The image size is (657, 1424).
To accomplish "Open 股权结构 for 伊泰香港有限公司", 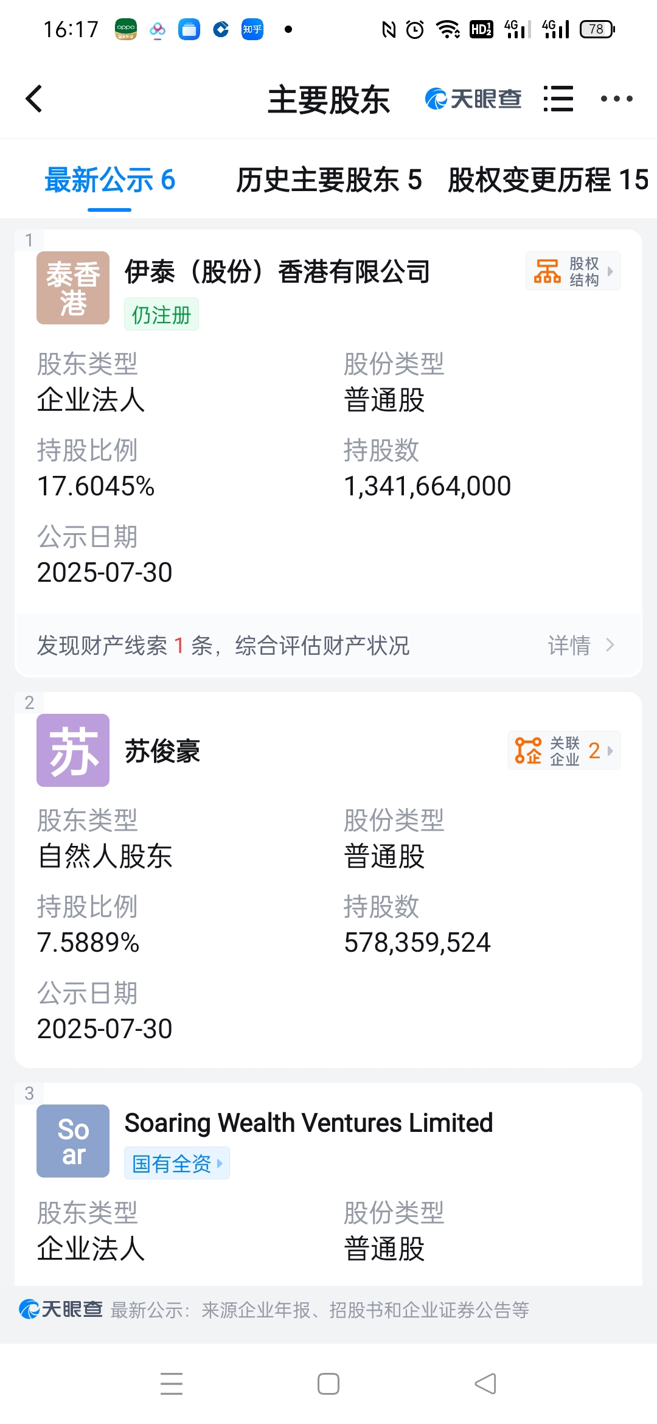I will click(573, 271).
